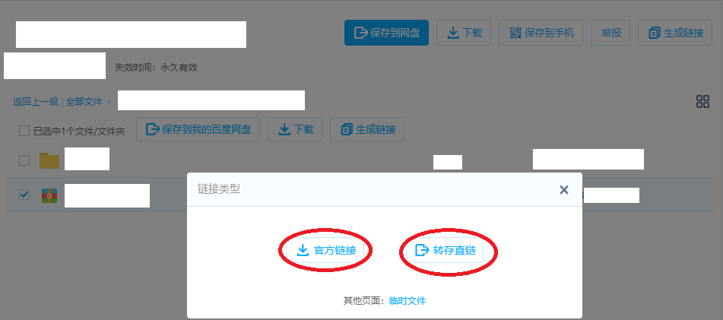Close the 链接类型 dialog
The height and width of the screenshot is (320, 723).
pyautogui.click(x=563, y=189)
